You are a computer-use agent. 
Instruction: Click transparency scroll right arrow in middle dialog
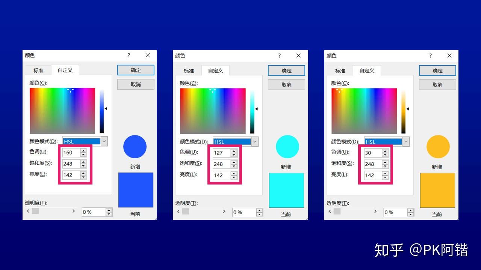click(x=224, y=211)
